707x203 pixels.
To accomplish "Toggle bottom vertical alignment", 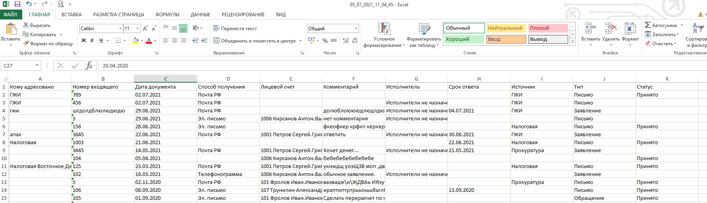I will [183, 28].
